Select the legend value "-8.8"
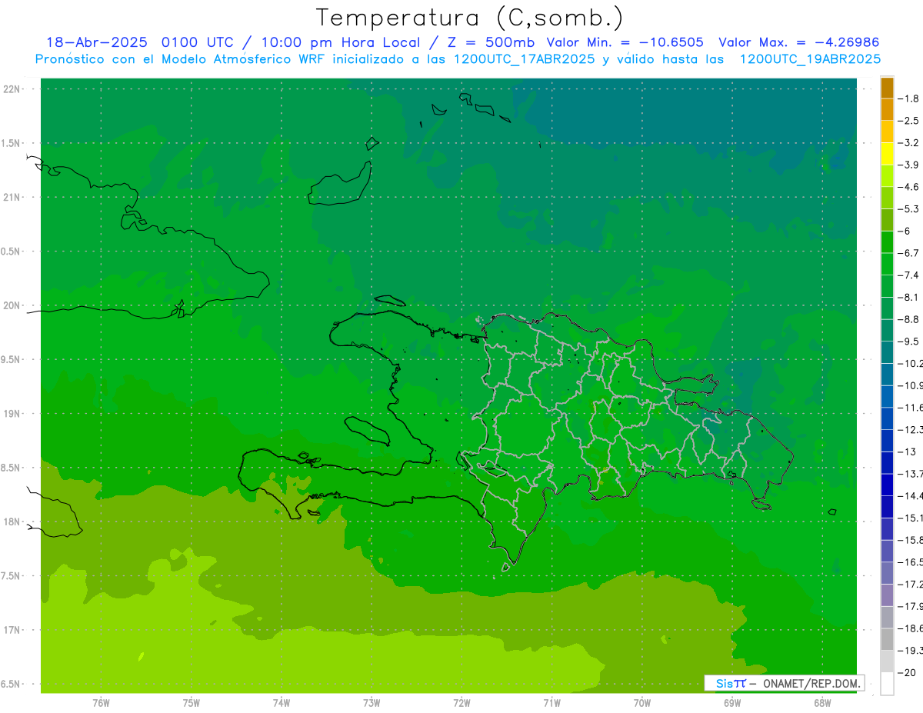The image size is (923, 713). tap(908, 319)
